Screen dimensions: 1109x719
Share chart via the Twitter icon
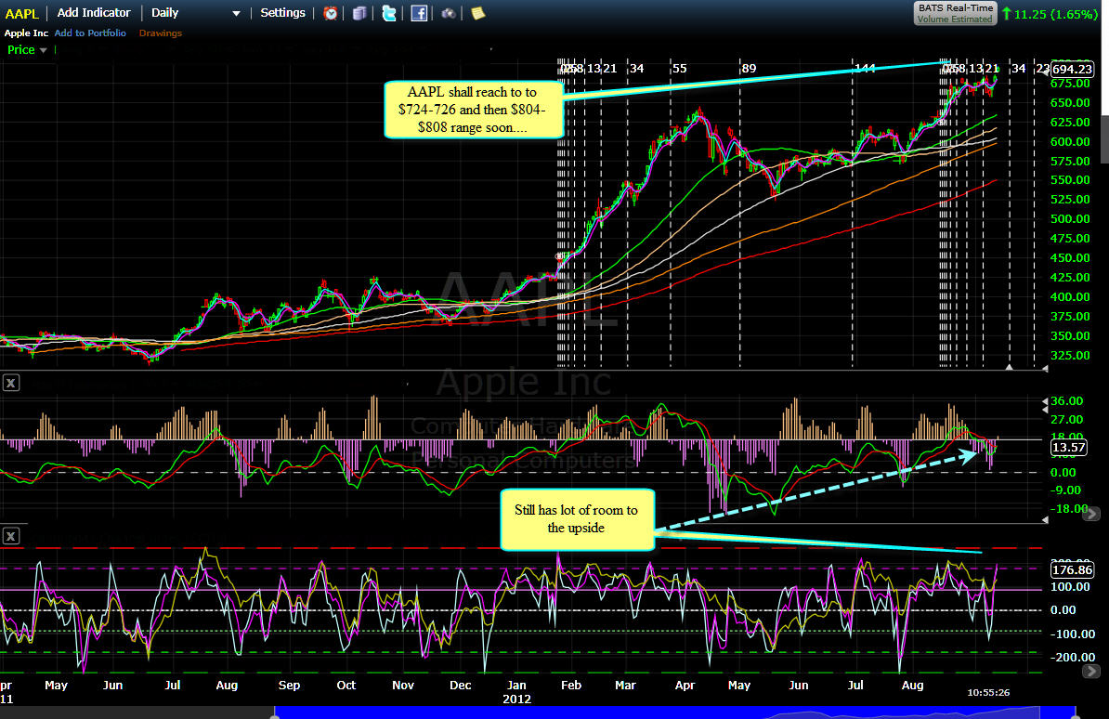[x=389, y=13]
